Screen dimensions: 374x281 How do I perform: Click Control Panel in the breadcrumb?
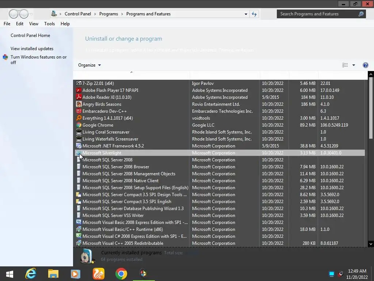click(78, 14)
